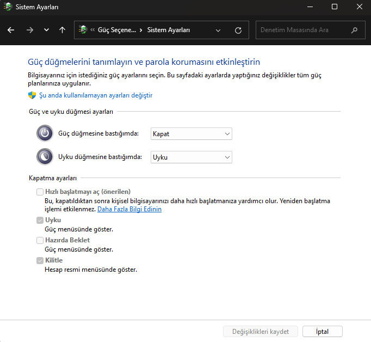Click page heading Güç düğmelerini tanımlayın

144,62
